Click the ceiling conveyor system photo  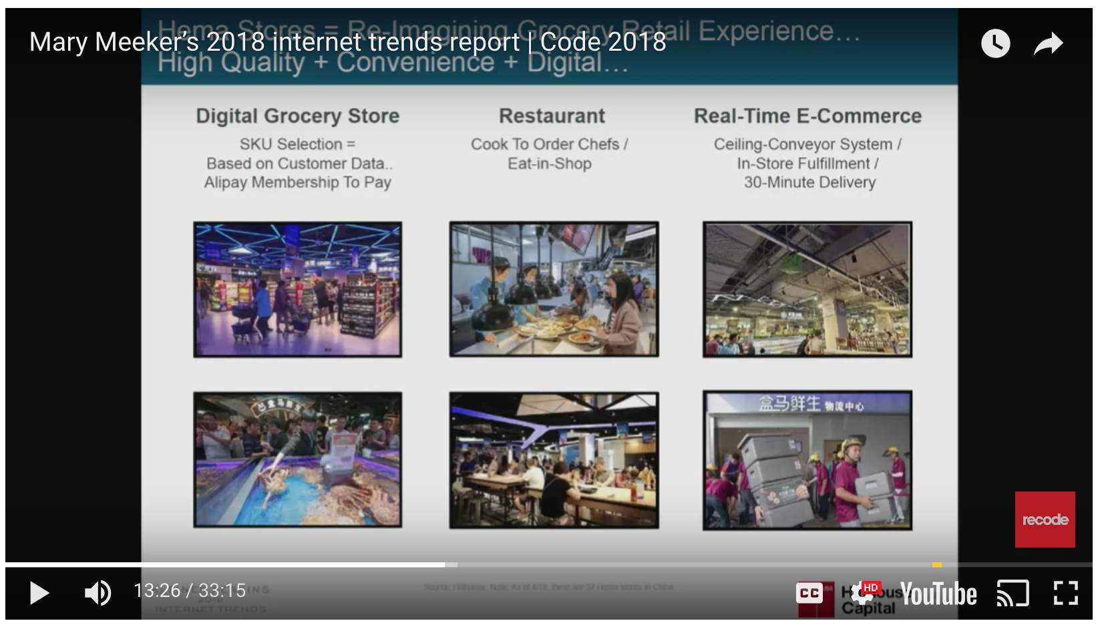pyautogui.click(x=807, y=290)
